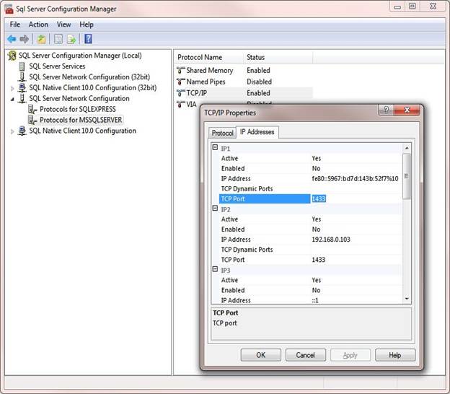Click the Refresh page toolbar icon

58,39
